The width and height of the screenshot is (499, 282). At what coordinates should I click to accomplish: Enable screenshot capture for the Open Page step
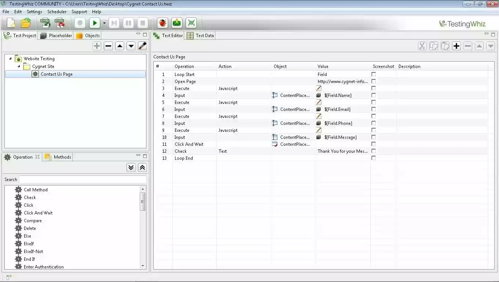point(374,81)
